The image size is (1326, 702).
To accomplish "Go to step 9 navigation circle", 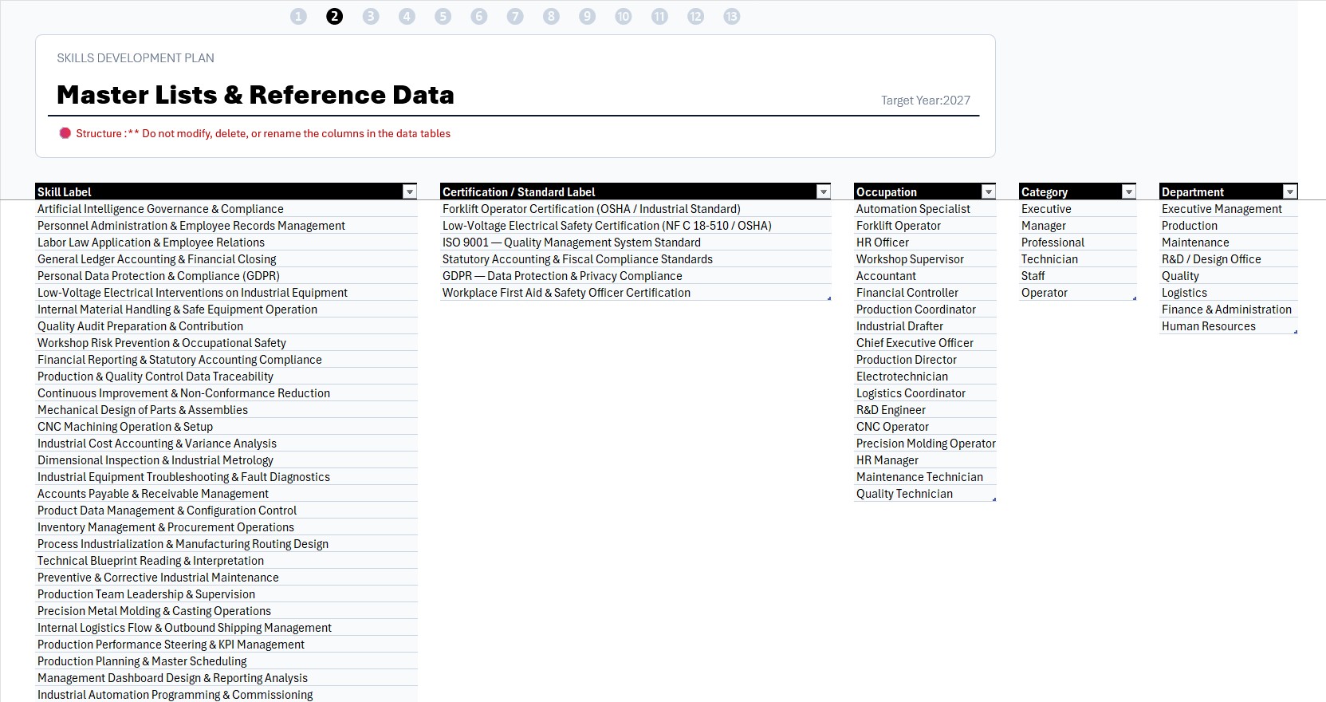I will pyautogui.click(x=587, y=16).
